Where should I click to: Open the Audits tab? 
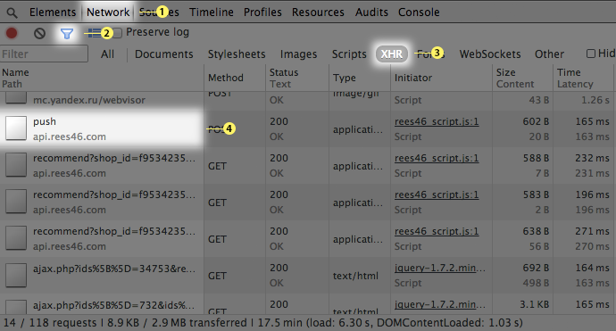[371, 12]
